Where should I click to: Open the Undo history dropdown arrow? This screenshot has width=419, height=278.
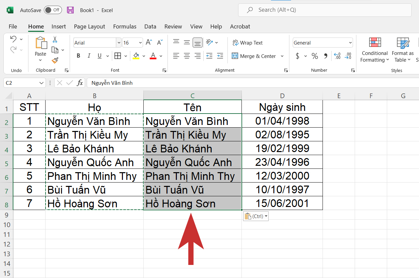[21, 39]
